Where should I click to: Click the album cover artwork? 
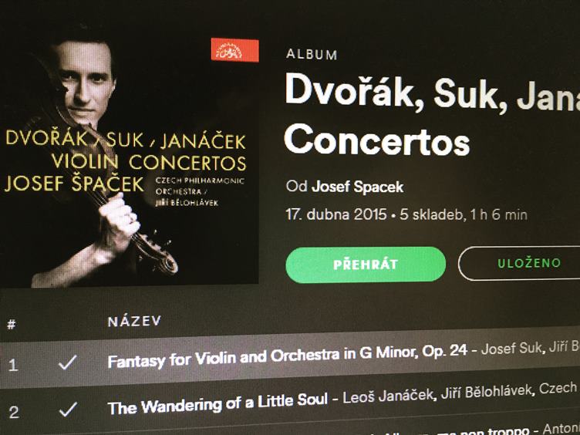tap(130, 161)
